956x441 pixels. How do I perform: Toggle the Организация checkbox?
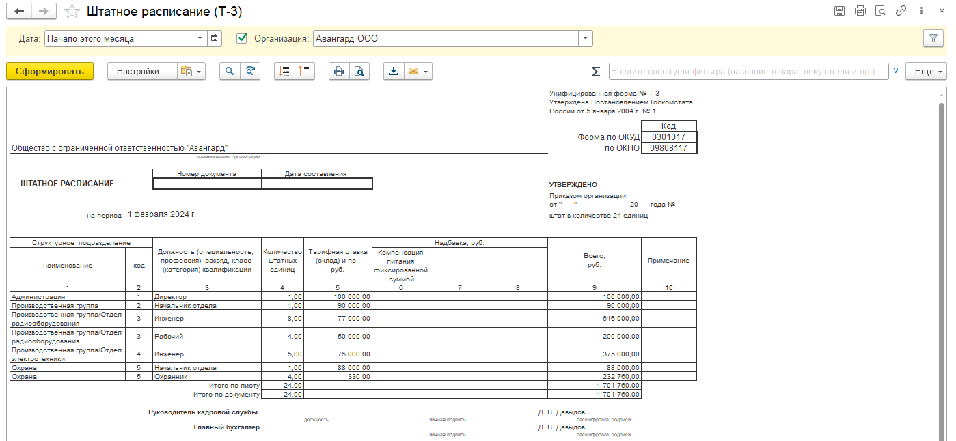point(242,38)
